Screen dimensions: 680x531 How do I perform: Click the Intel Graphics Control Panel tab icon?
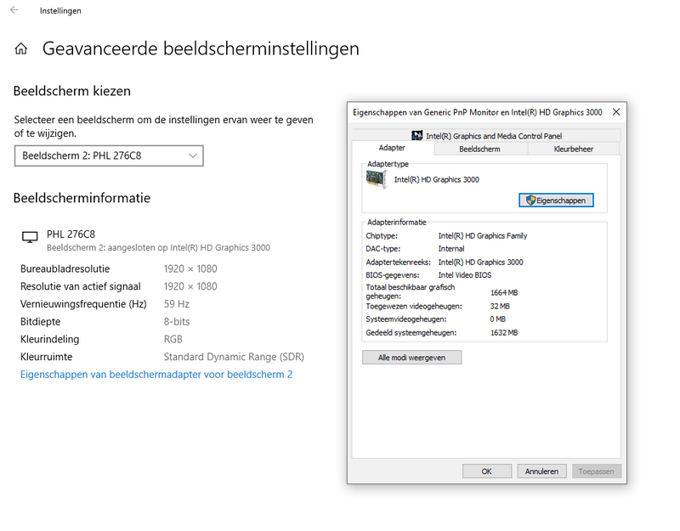[416, 136]
